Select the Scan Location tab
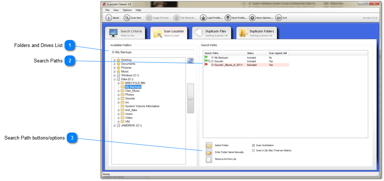The height and width of the screenshot is (181, 384). (x=168, y=33)
